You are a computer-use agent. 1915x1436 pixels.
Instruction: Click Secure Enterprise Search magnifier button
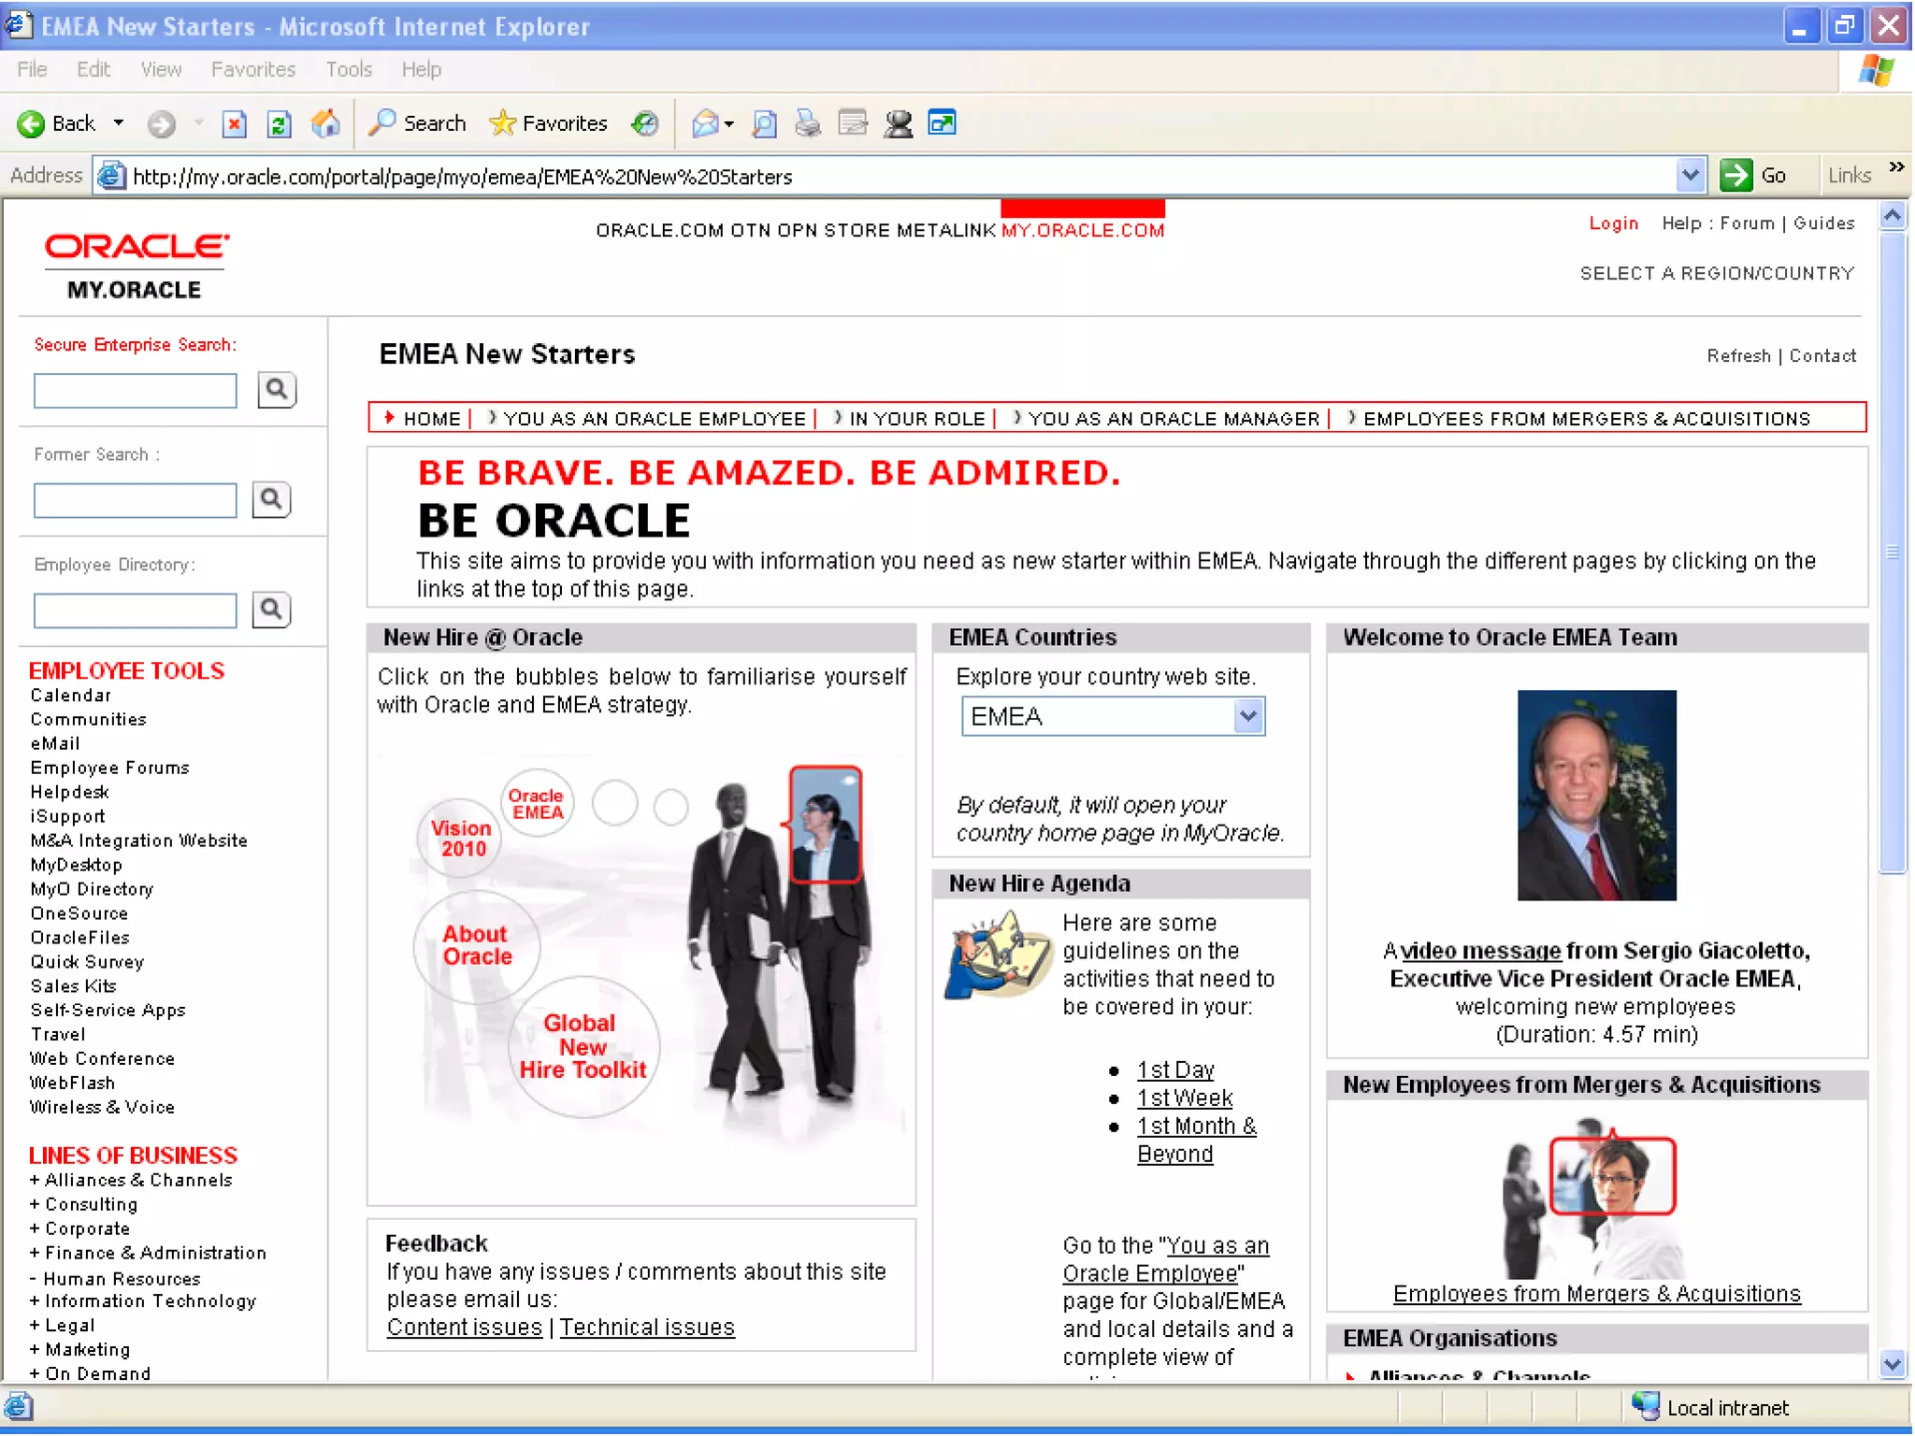point(276,390)
